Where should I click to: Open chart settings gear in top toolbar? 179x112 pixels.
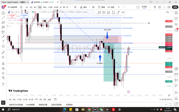(x=160, y=7)
